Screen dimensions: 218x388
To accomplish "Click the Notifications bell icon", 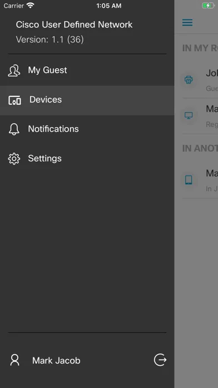I will pyautogui.click(x=14, y=129).
